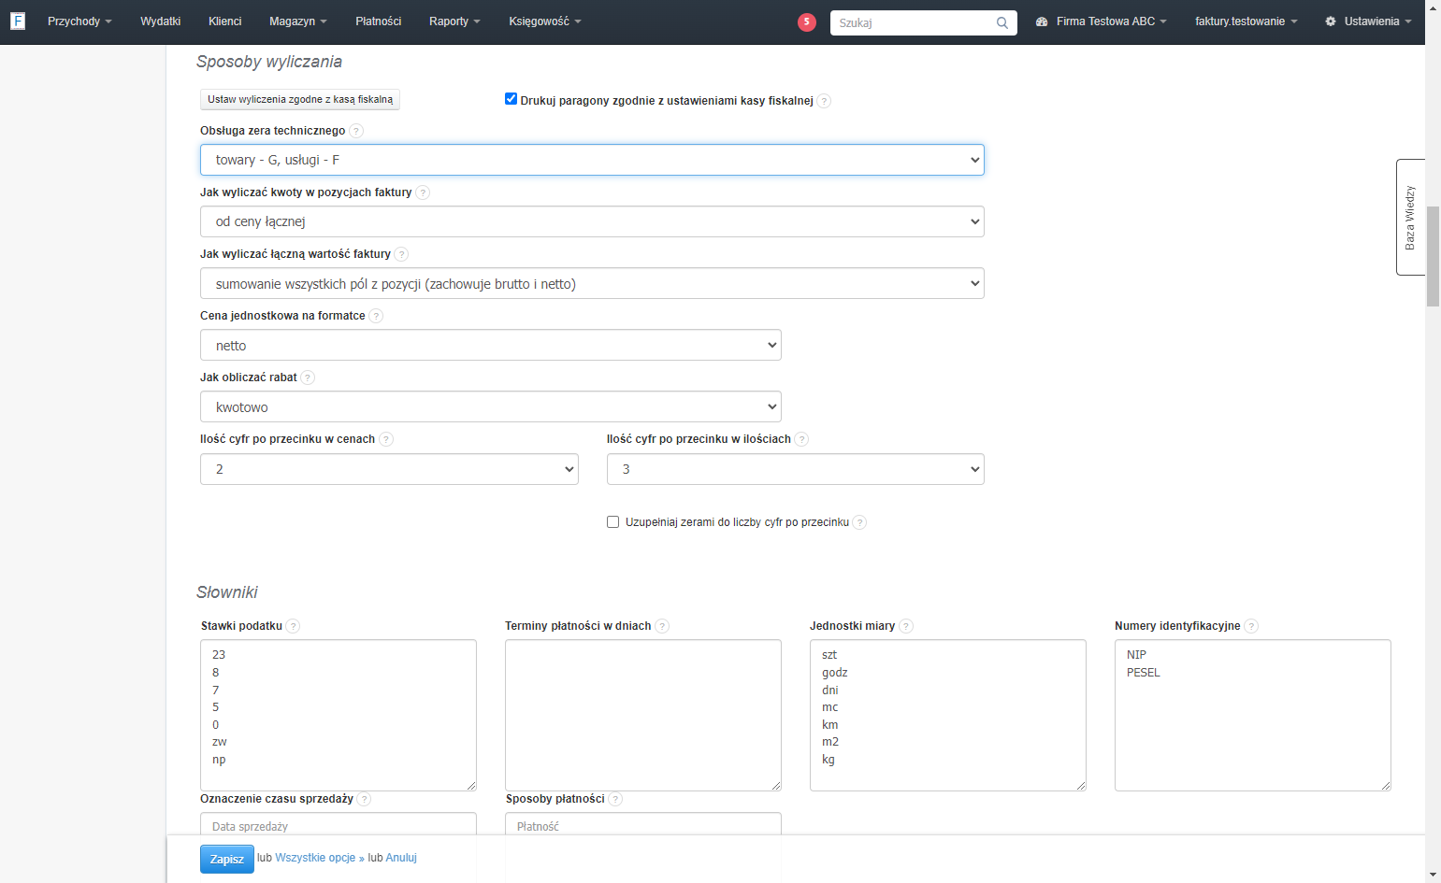Open the Ustawienia settings menu

click(1368, 21)
